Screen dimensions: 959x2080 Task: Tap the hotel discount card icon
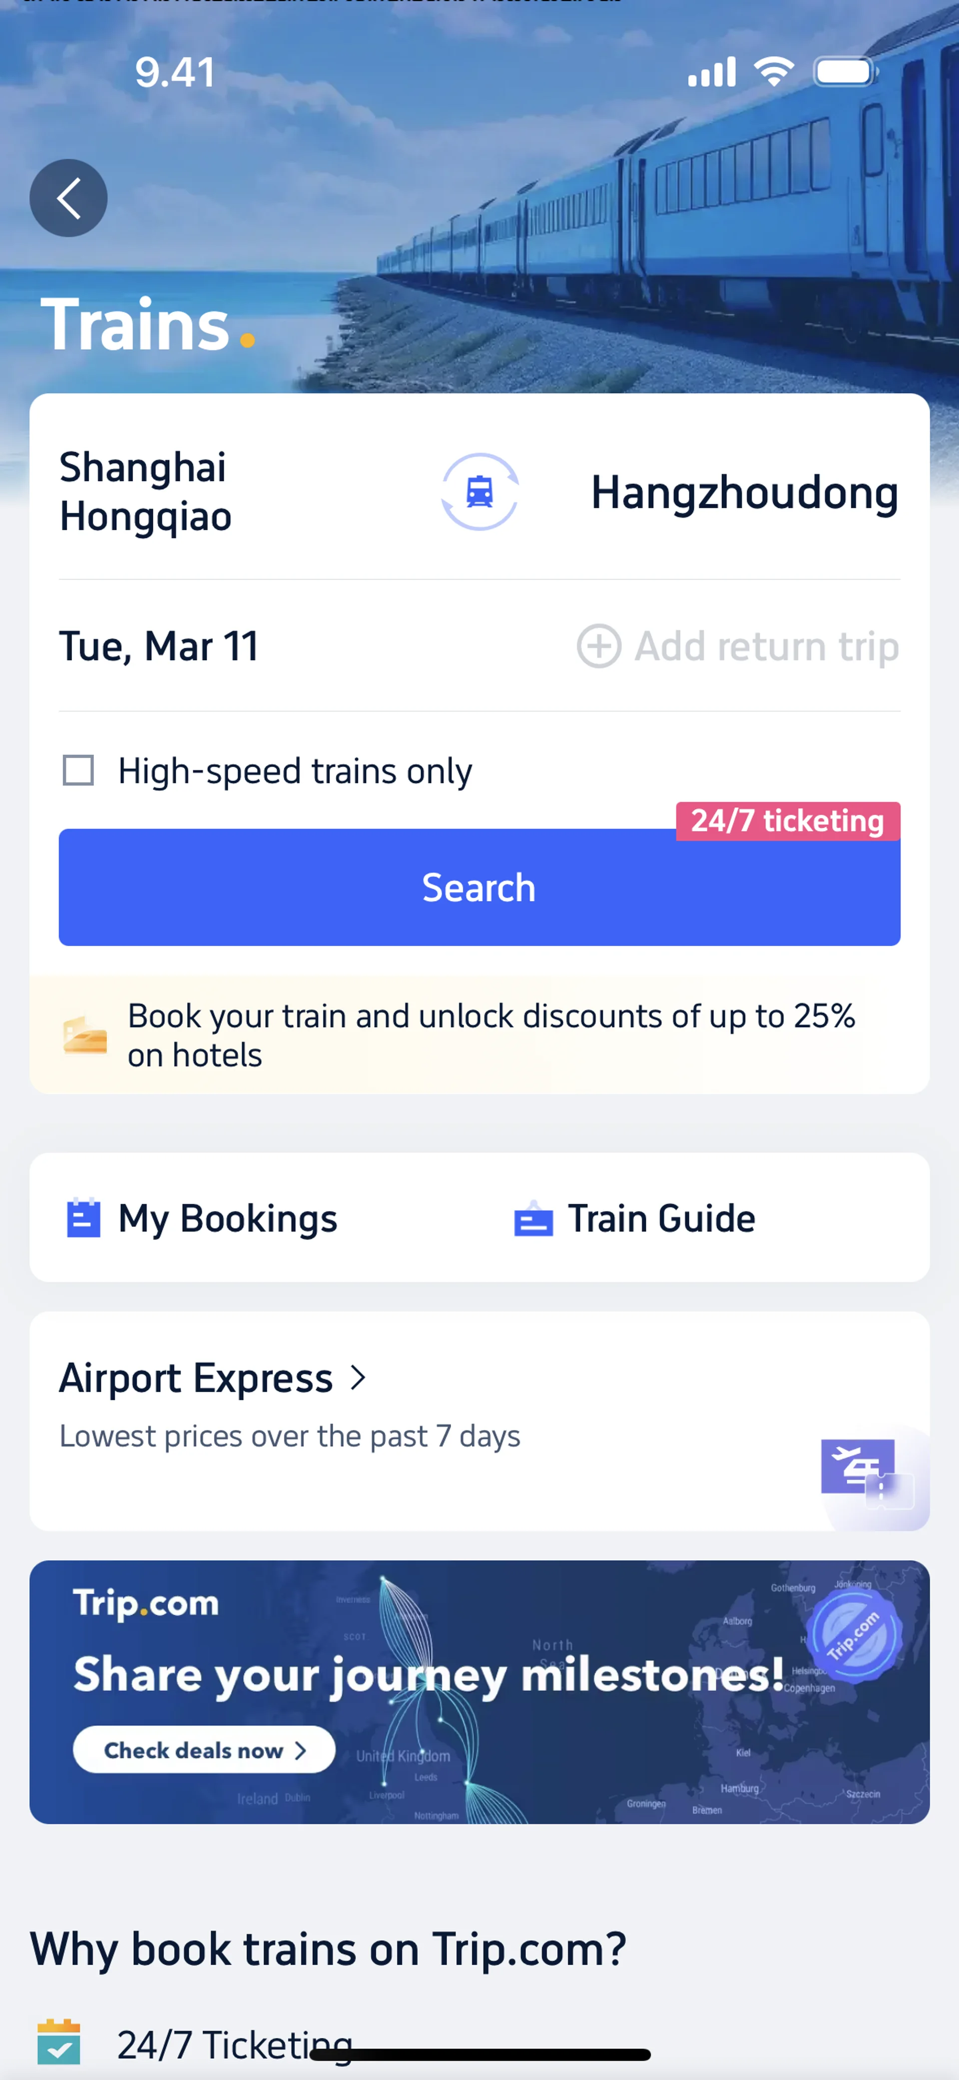[85, 1035]
